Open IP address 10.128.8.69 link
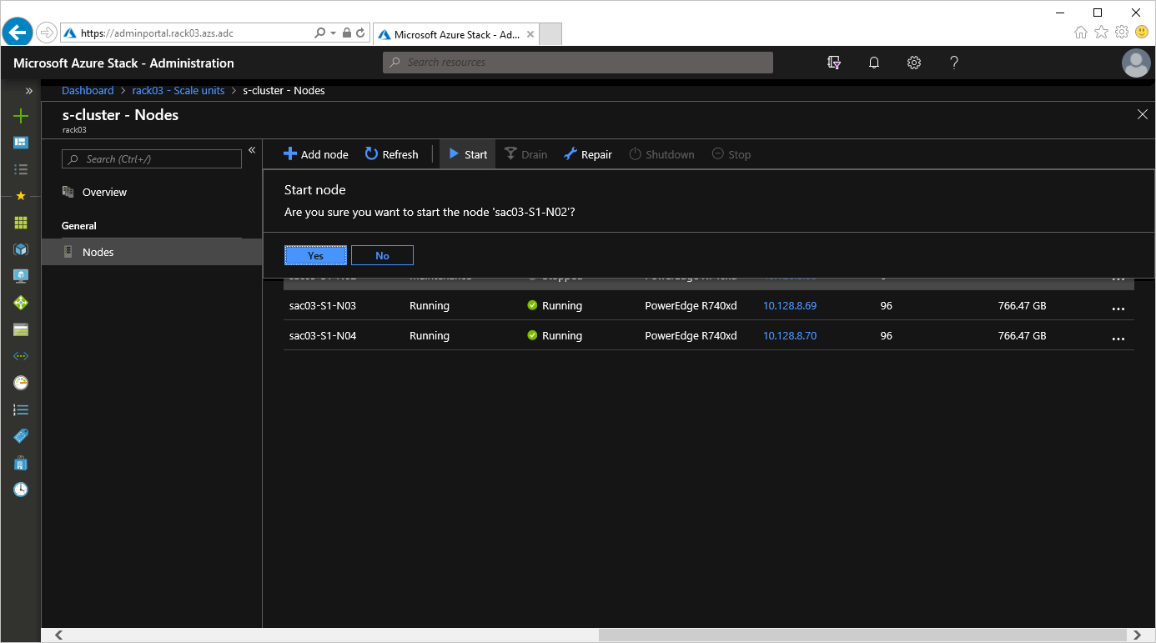This screenshot has width=1156, height=643. click(790, 306)
